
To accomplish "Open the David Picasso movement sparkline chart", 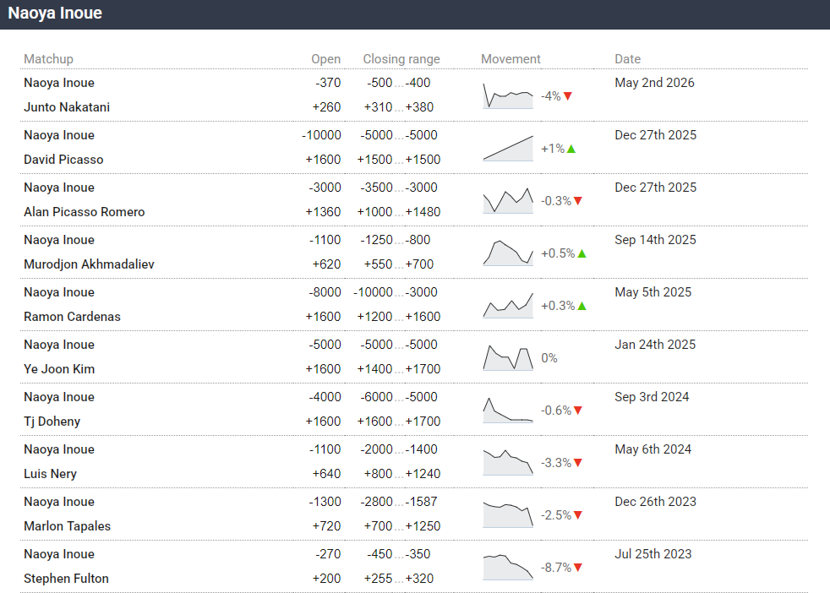I will [508, 148].
